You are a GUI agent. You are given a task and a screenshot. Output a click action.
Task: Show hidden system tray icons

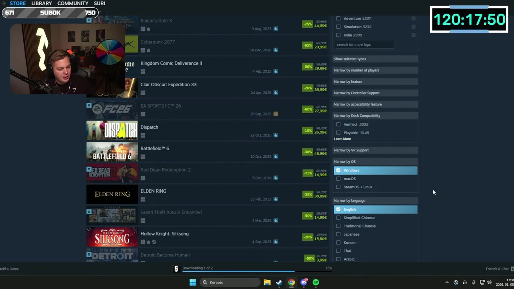(x=447, y=283)
